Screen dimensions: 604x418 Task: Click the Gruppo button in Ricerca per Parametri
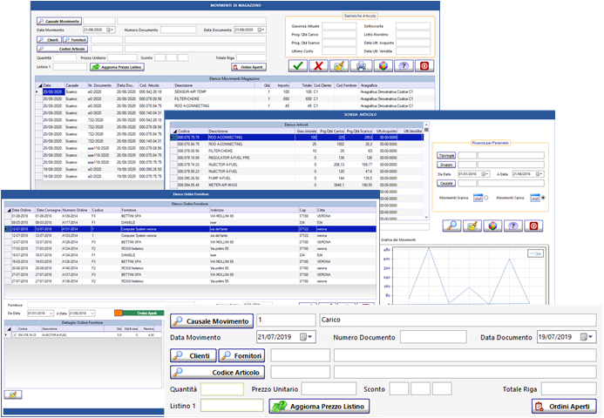point(446,165)
